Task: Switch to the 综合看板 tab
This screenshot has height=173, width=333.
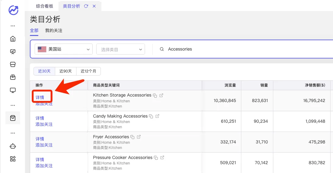Action: (44, 6)
